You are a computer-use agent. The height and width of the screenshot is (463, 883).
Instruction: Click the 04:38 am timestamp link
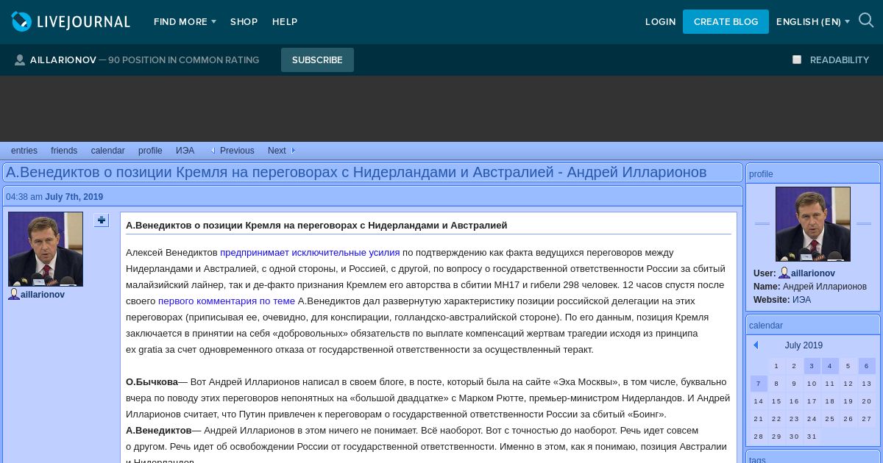click(x=24, y=197)
